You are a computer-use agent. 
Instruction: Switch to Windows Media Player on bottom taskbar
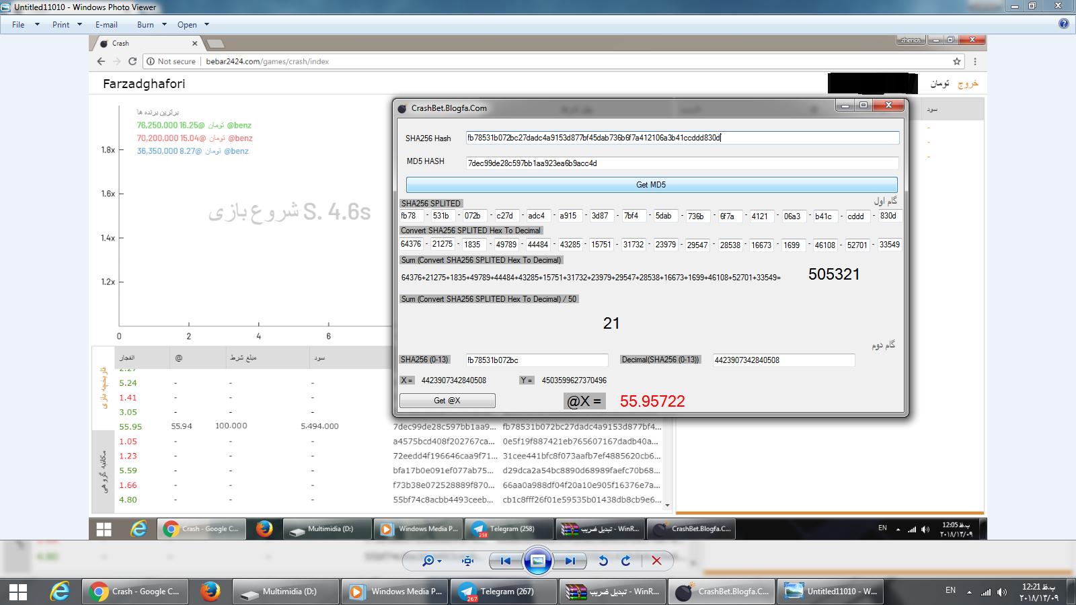pos(395,592)
